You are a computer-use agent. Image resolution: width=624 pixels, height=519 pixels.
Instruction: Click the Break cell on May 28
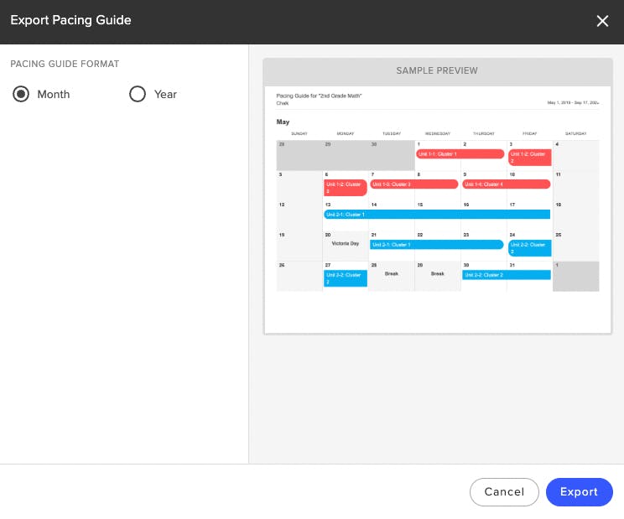pyautogui.click(x=391, y=276)
